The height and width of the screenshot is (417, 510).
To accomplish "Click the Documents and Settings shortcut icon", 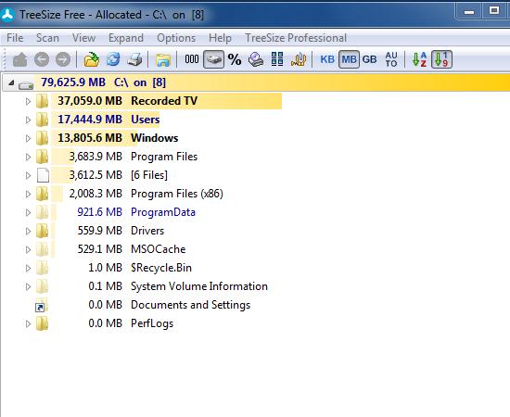I will [42, 306].
